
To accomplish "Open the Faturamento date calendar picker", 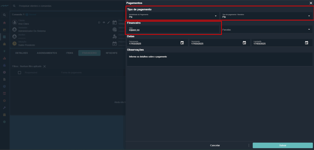I will [x=182, y=43].
